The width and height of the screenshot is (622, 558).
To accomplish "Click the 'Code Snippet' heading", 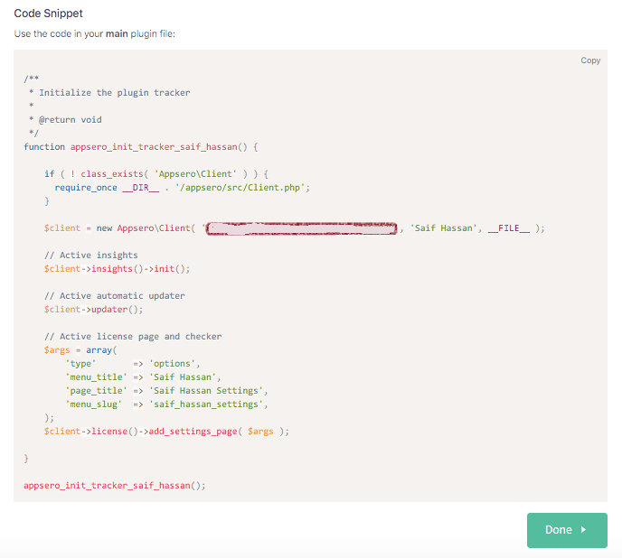I will 49,14.
